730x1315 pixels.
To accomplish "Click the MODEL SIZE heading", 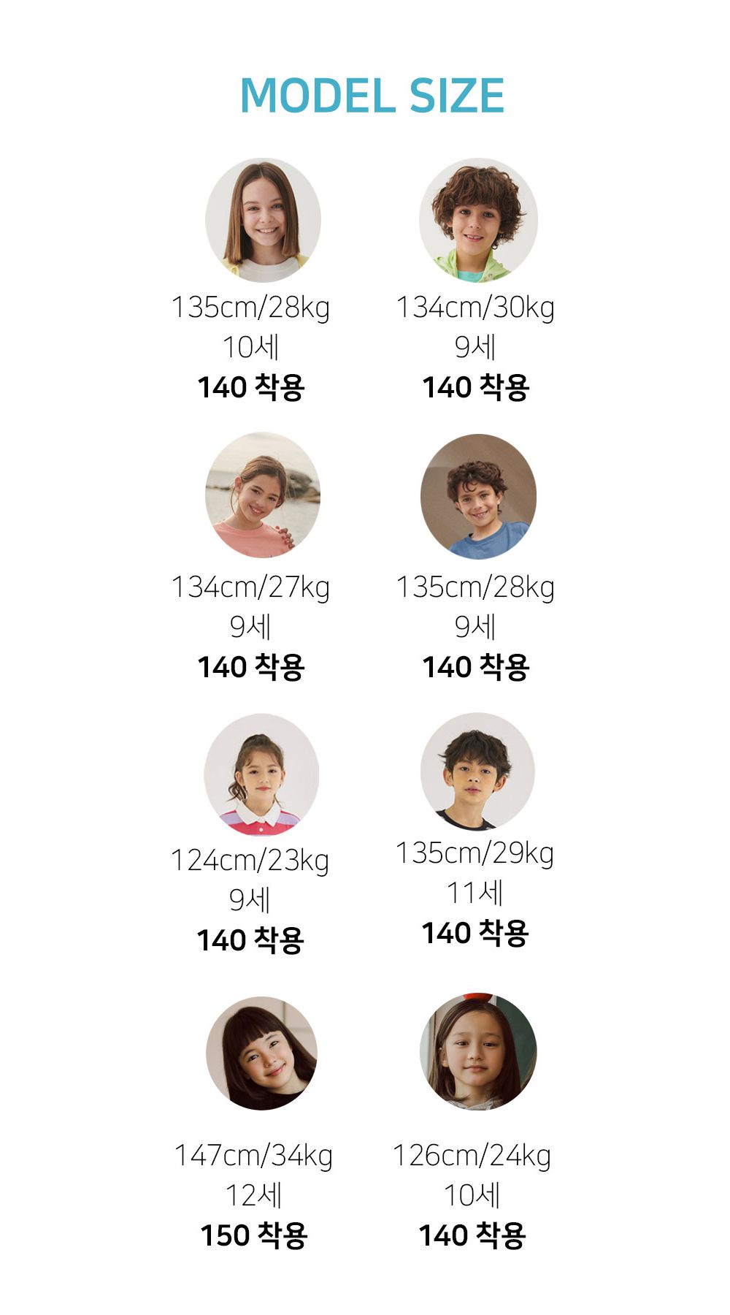I will (x=372, y=96).
